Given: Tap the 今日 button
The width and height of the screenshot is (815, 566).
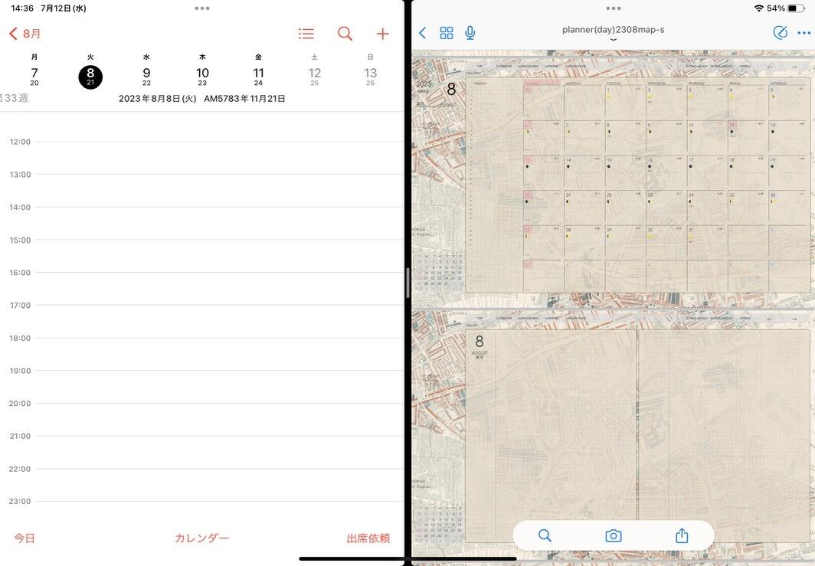Looking at the screenshot, I should [25, 538].
